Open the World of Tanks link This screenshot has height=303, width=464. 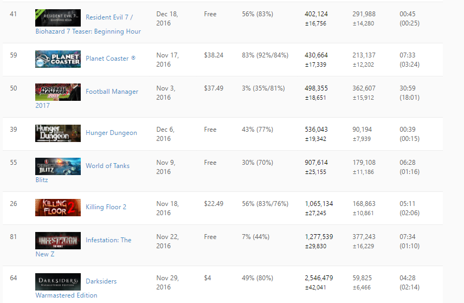click(108, 166)
